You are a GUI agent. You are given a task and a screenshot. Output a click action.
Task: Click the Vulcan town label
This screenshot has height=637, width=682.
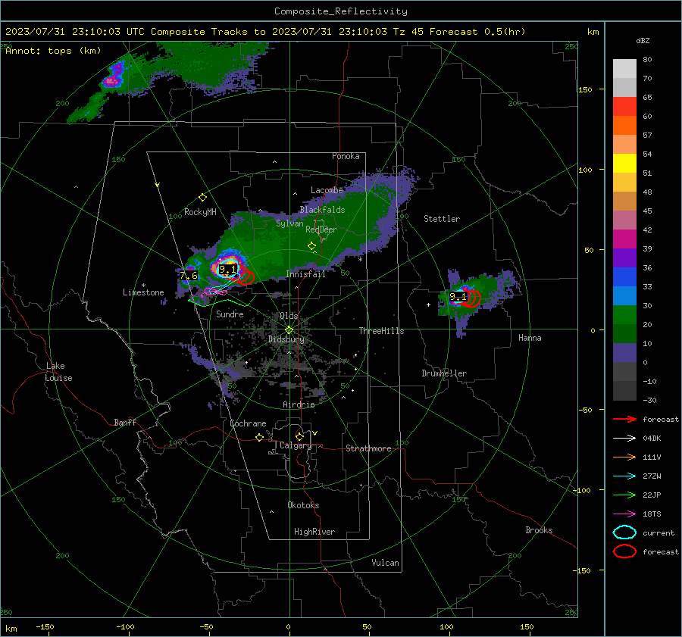386,563
